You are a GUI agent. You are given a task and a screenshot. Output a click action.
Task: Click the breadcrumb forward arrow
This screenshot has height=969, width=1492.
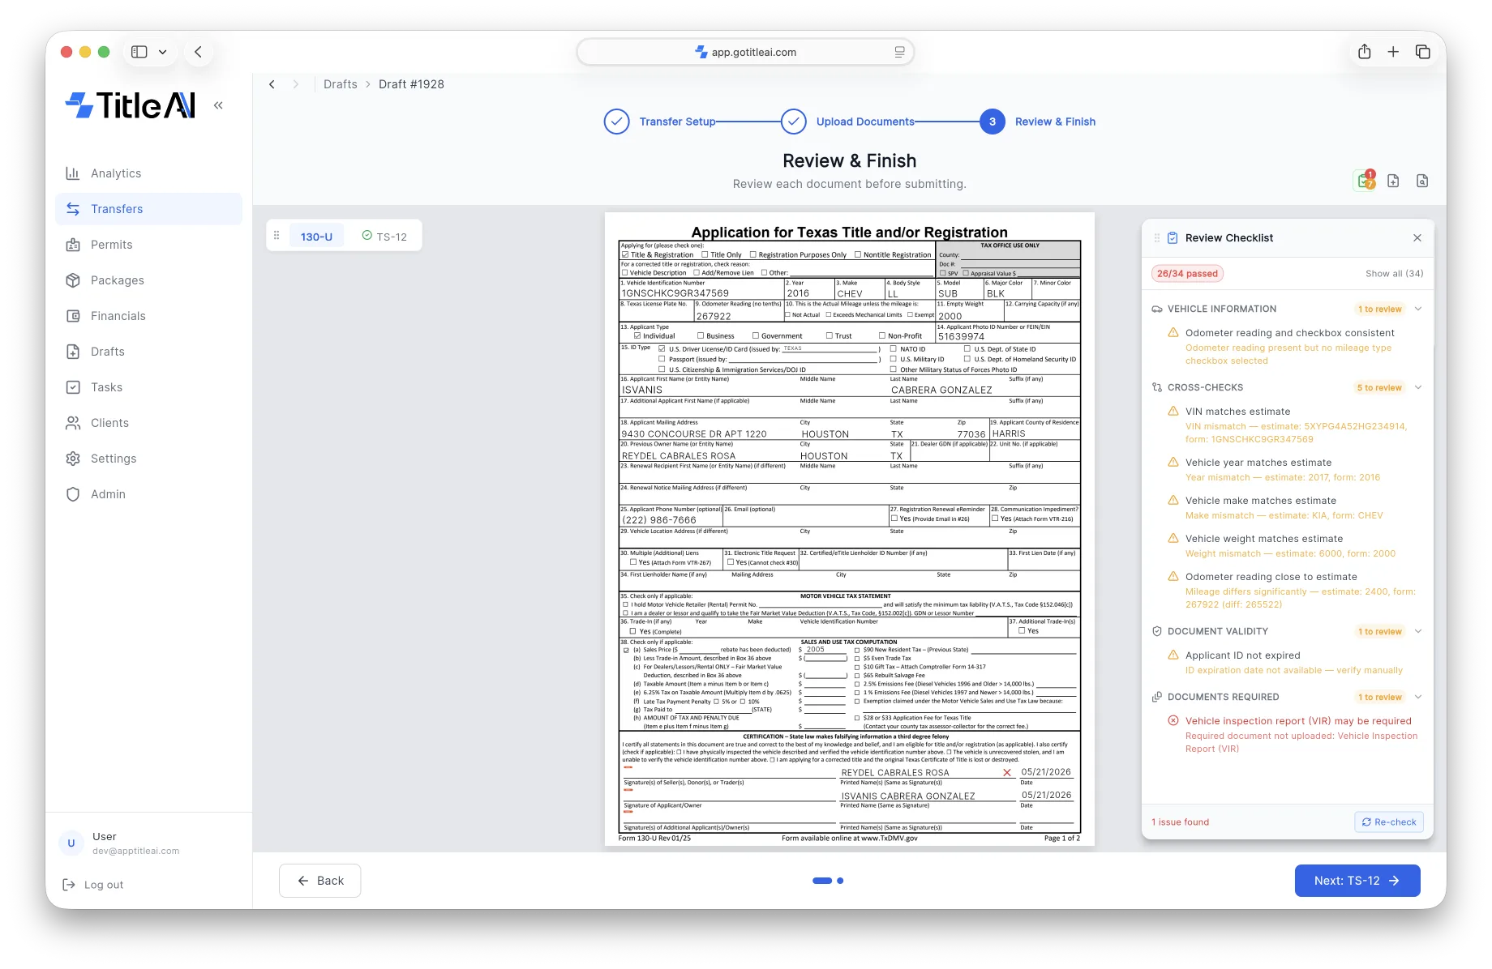point(296,84)
